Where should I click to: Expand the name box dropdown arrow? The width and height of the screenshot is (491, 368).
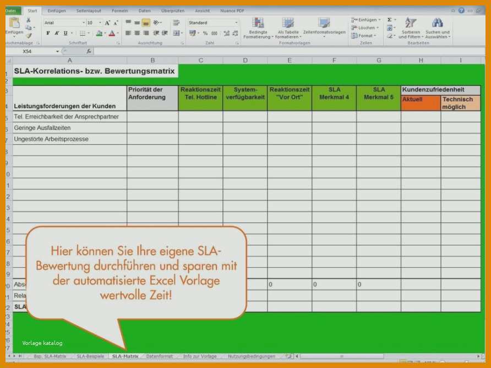pos(58,51)
